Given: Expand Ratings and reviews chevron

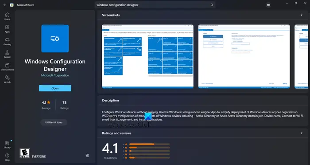Looking at the screenshot, I should click(x=302, y=133).
